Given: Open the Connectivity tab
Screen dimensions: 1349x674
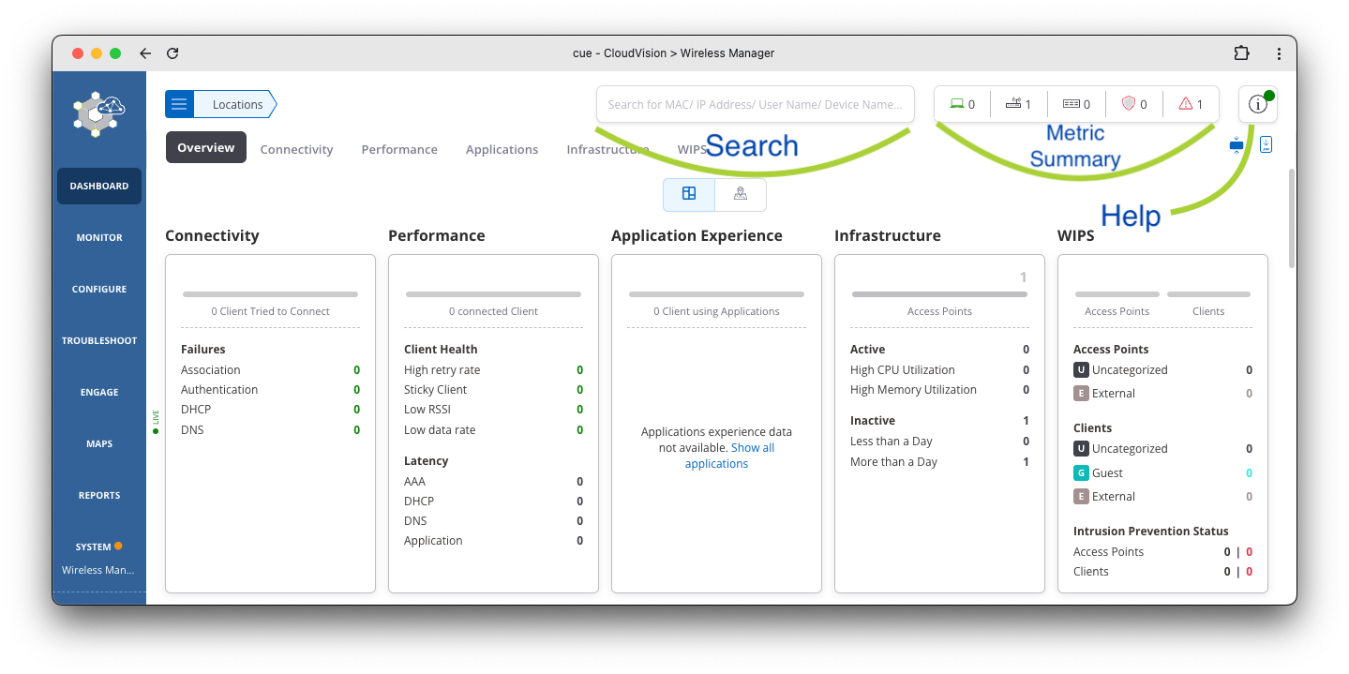Looking at the screenshot, I should tap(296, 149).
